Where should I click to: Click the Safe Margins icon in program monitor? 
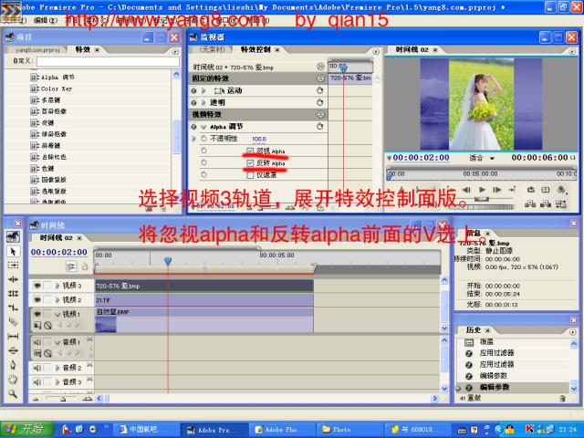(x=546, y=190)
